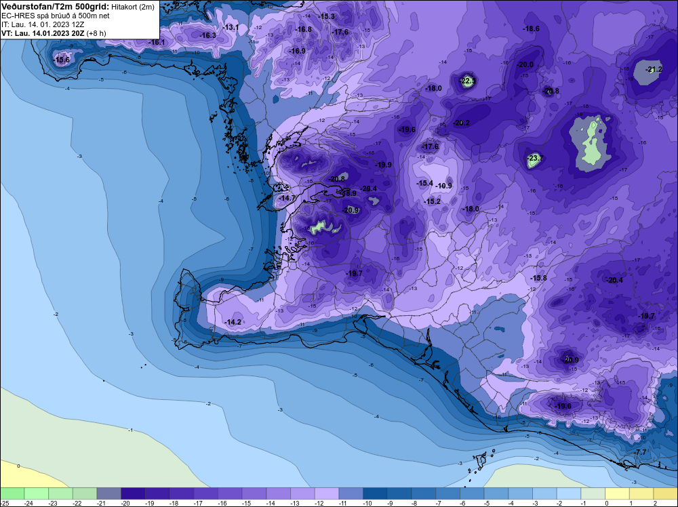Select legend color box between -12 and -11
This screenshot has width=678, height=507.
pos(327,493)
